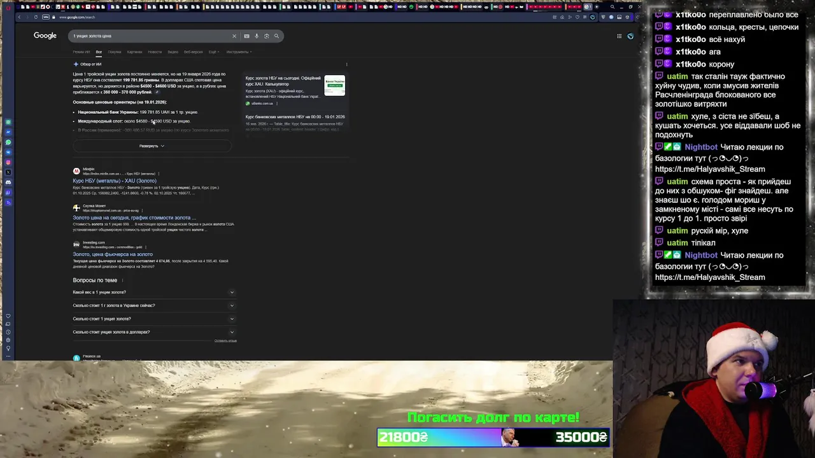Open three-dot menu on Investing.com result

146,247
